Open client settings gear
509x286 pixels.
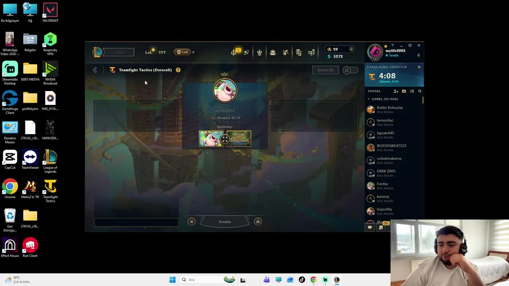tap(410, 45)
